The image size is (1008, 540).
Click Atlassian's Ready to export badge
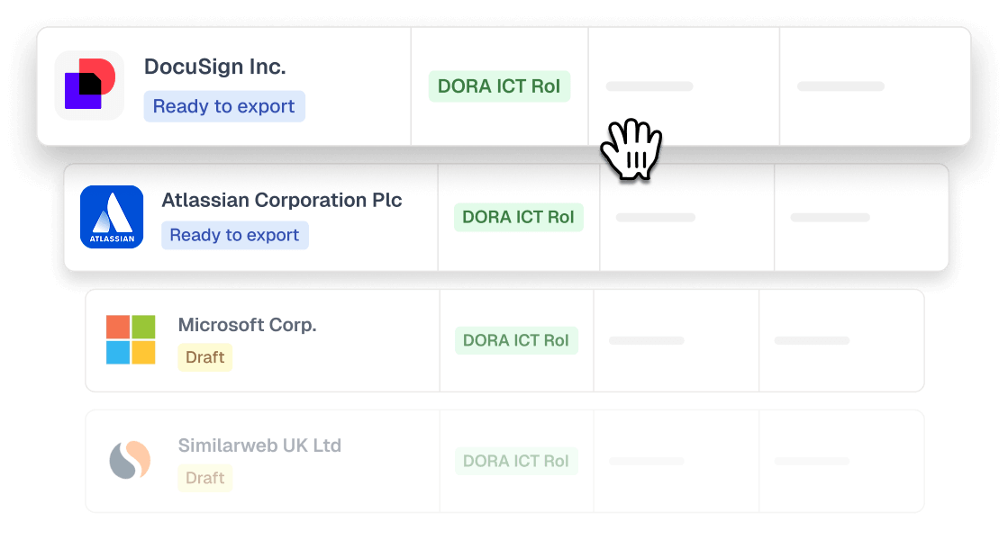(x=234, y=235)
